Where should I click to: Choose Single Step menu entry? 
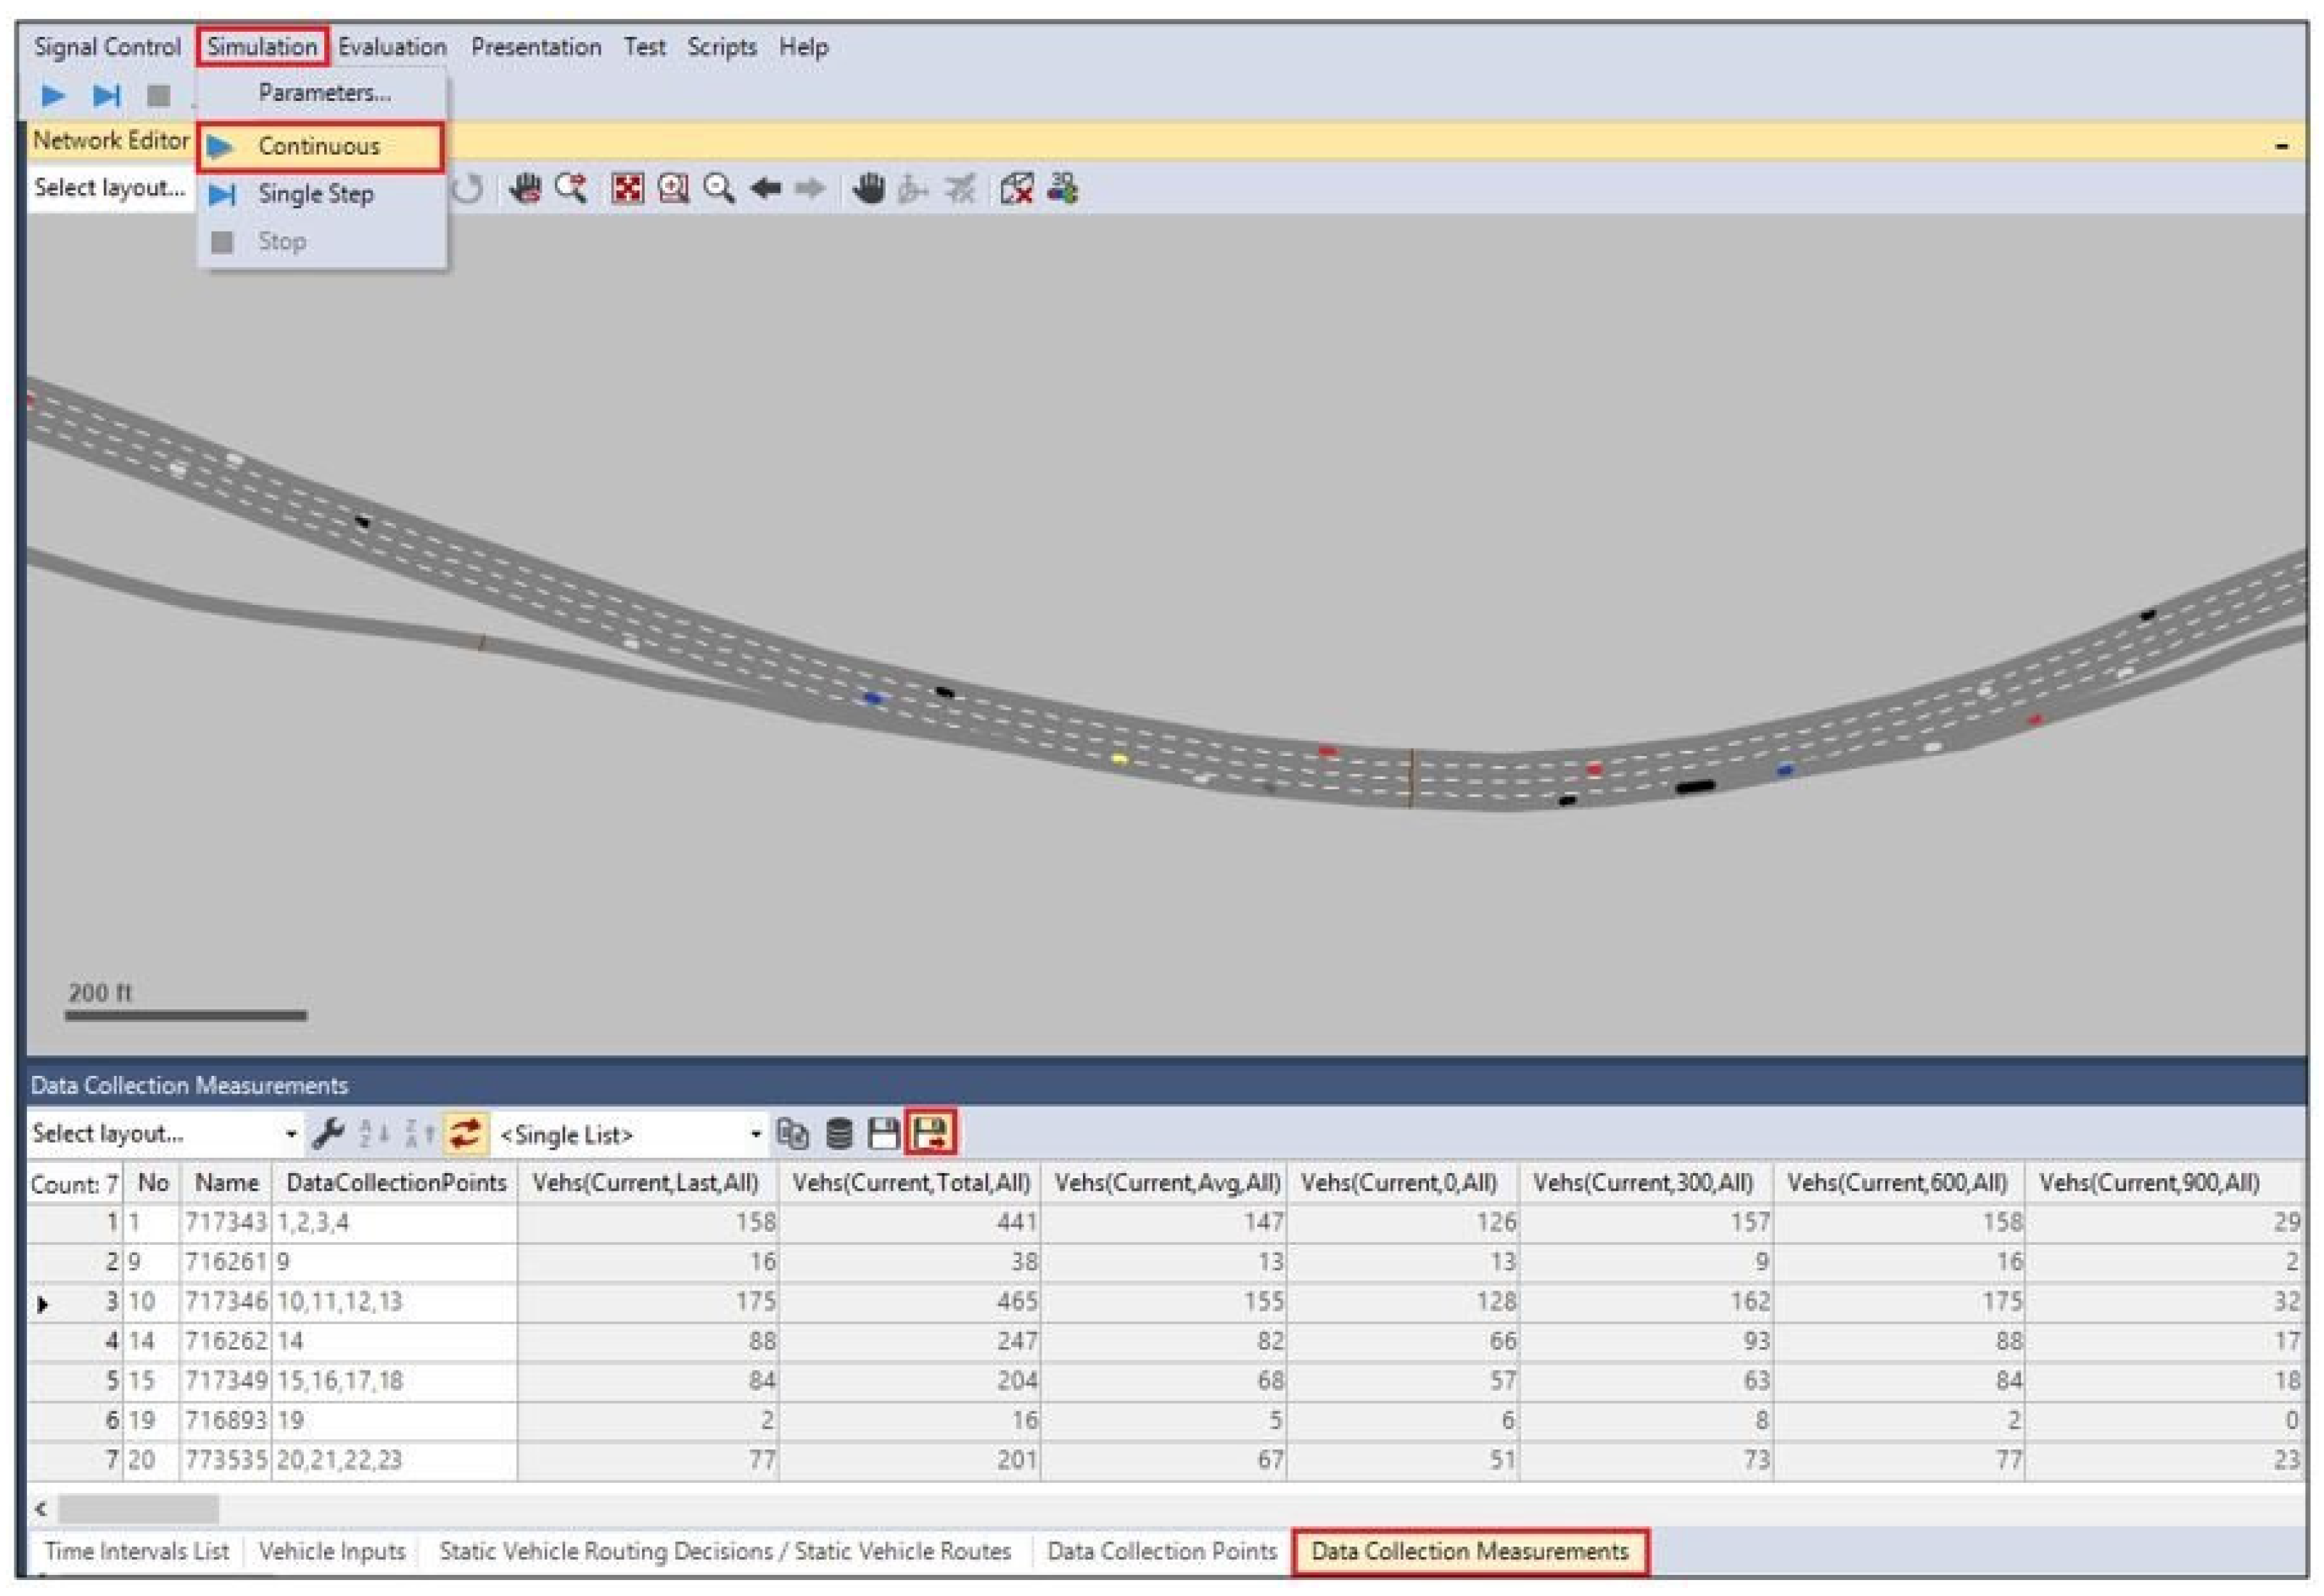[315, 194]
